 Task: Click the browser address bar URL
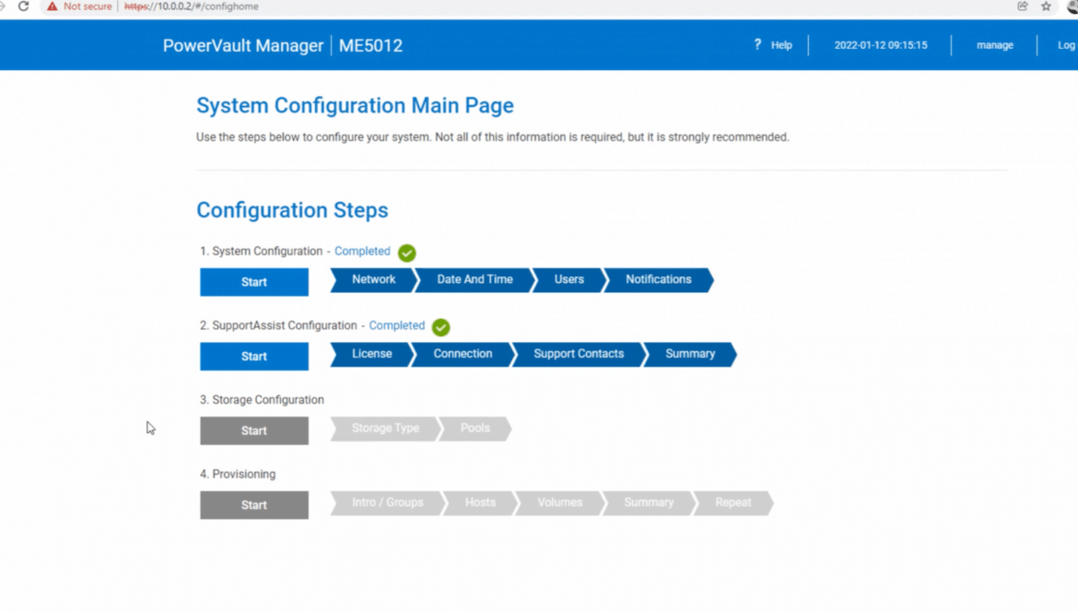[191, 6]
